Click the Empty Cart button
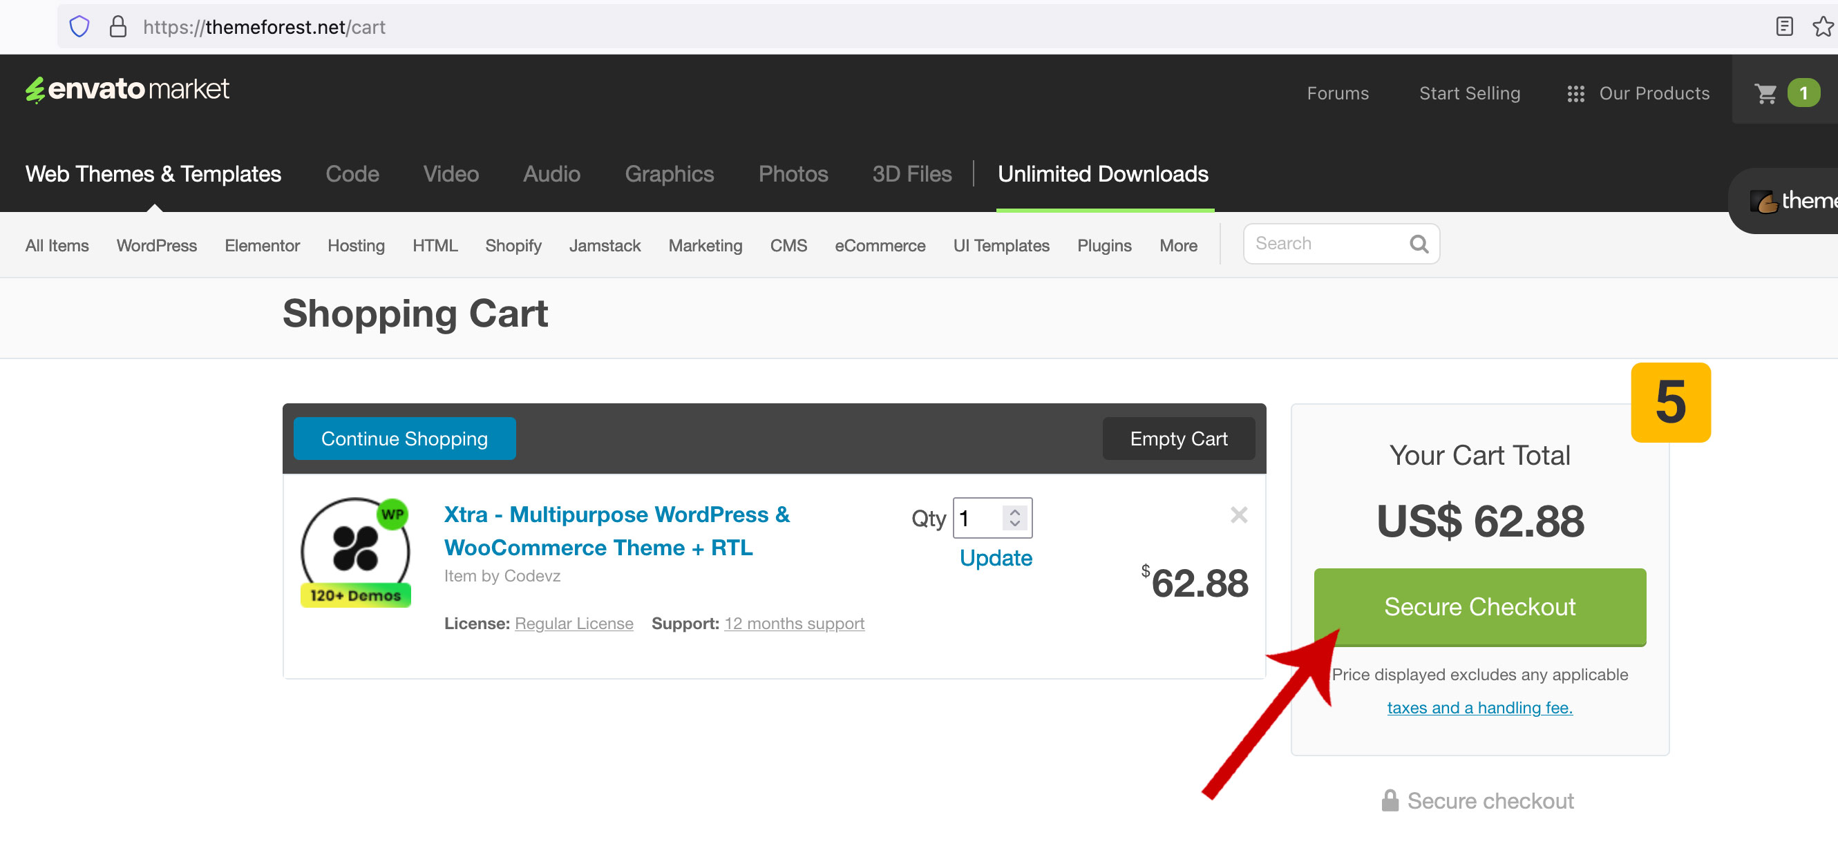The height and width of the screenshot is (866, 1838). [1178, 439]
